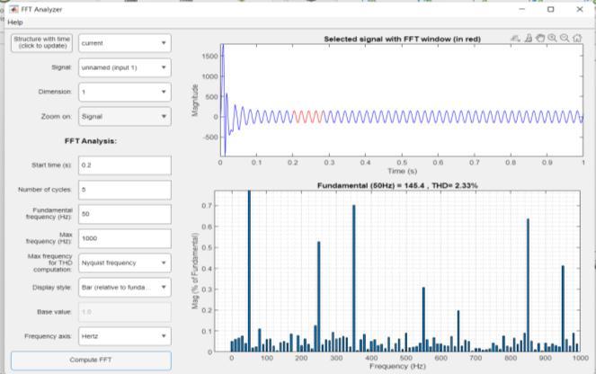This screenshot has height=374, width=596.
Task: Click the MATLAB logo in title bar
Action: (13, 9)
